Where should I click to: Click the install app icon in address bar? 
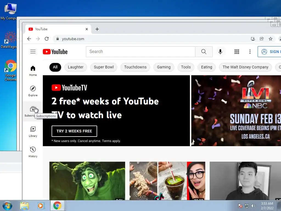(x=253, y=39)
